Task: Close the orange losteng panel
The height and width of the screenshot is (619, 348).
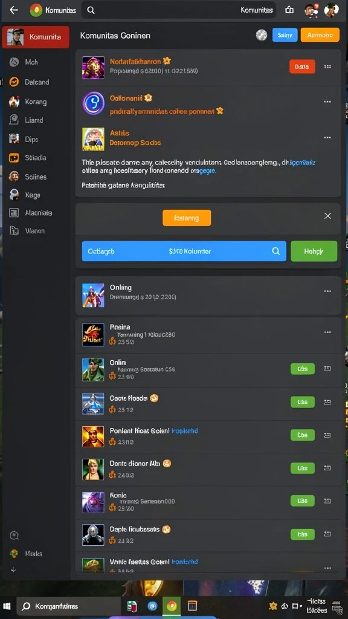Action: [x=327, y=216]
